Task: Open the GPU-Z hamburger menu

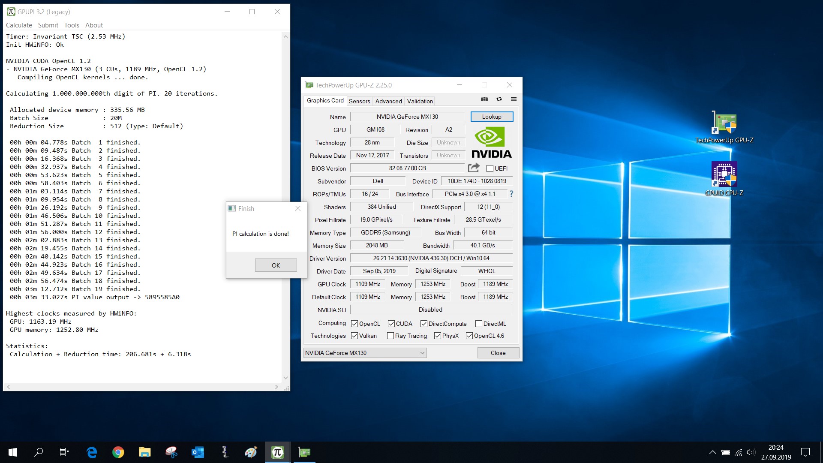Action: click(x=514, y=99)
